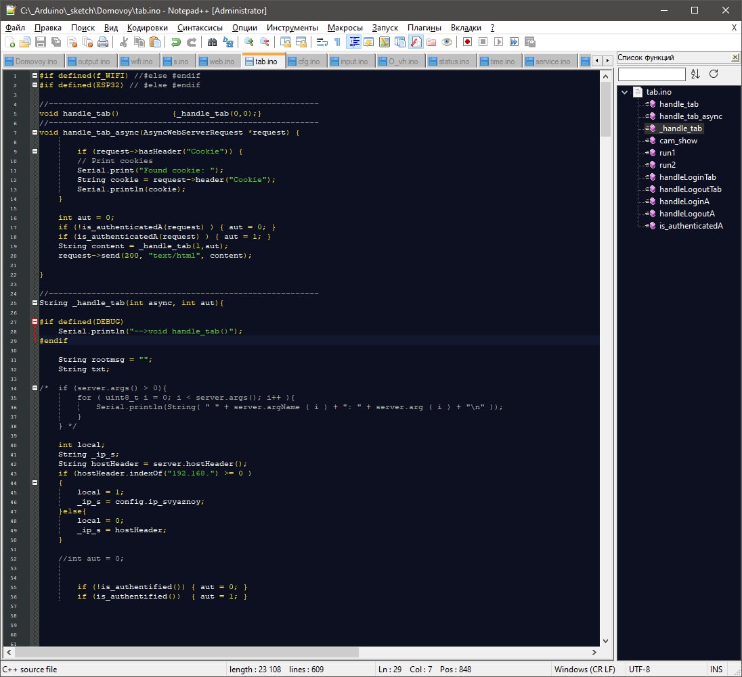Collapse the tab.ino tree node
Viewport: 742px width, 677px height.
[625, 92]
